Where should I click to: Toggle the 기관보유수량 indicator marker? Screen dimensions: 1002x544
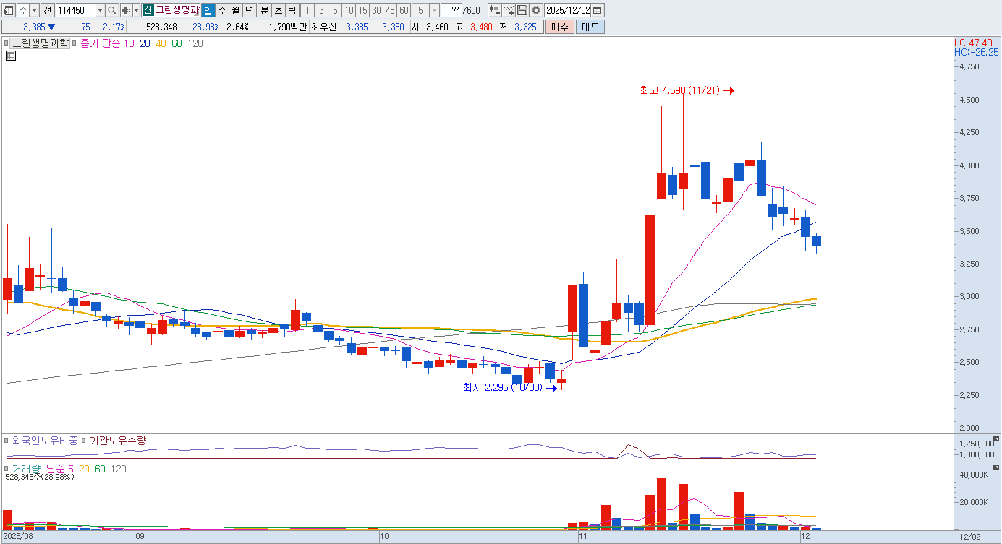pyautogui.click(x=83, y=440)
